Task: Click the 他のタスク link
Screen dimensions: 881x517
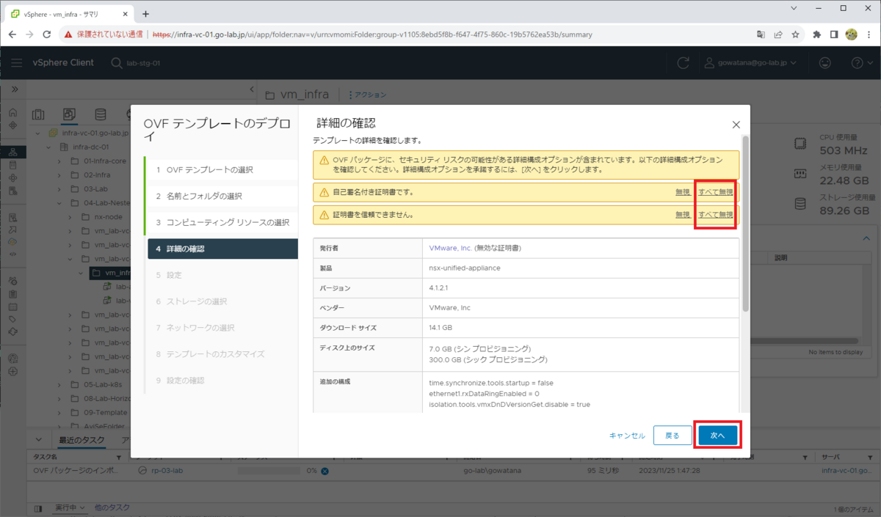Action: [112, 507]
